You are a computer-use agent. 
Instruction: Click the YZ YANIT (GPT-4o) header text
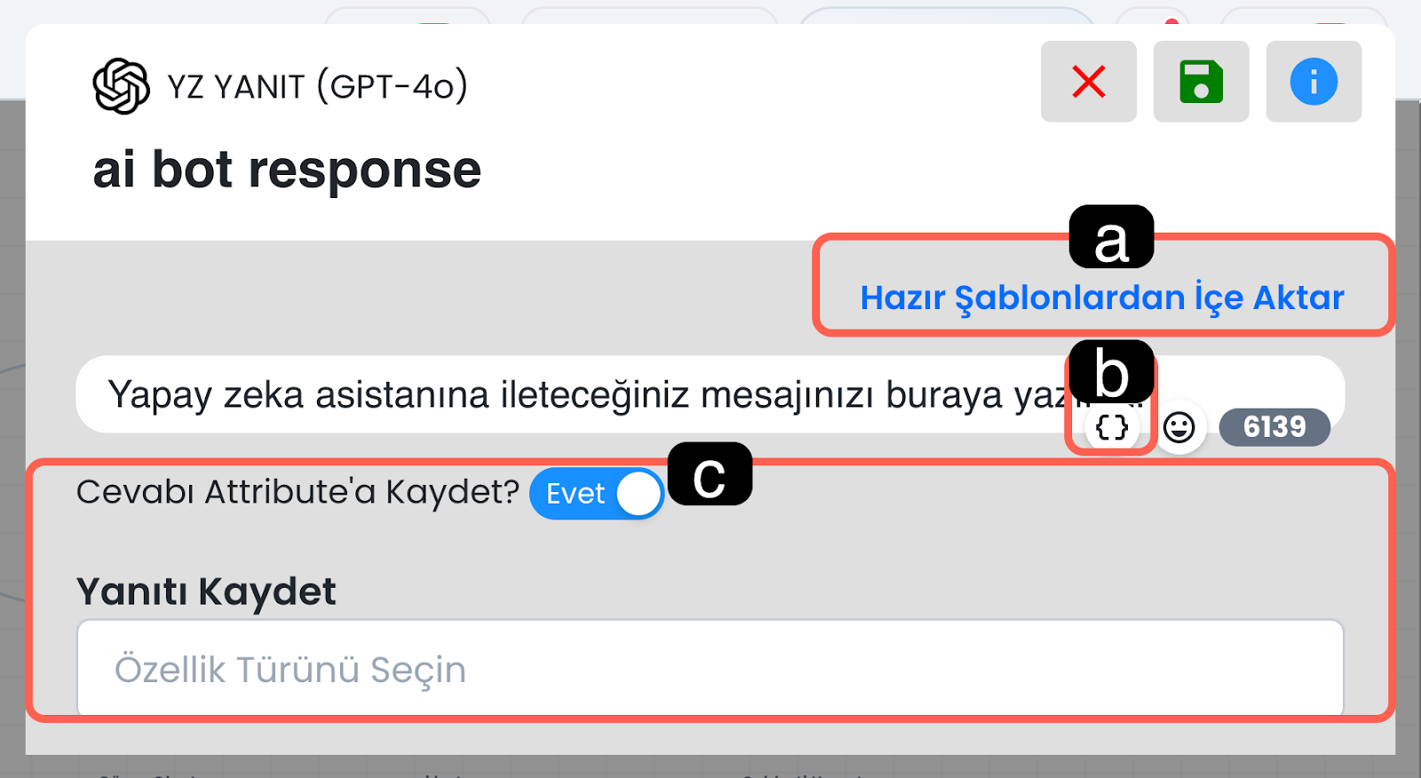pos(317,87)
